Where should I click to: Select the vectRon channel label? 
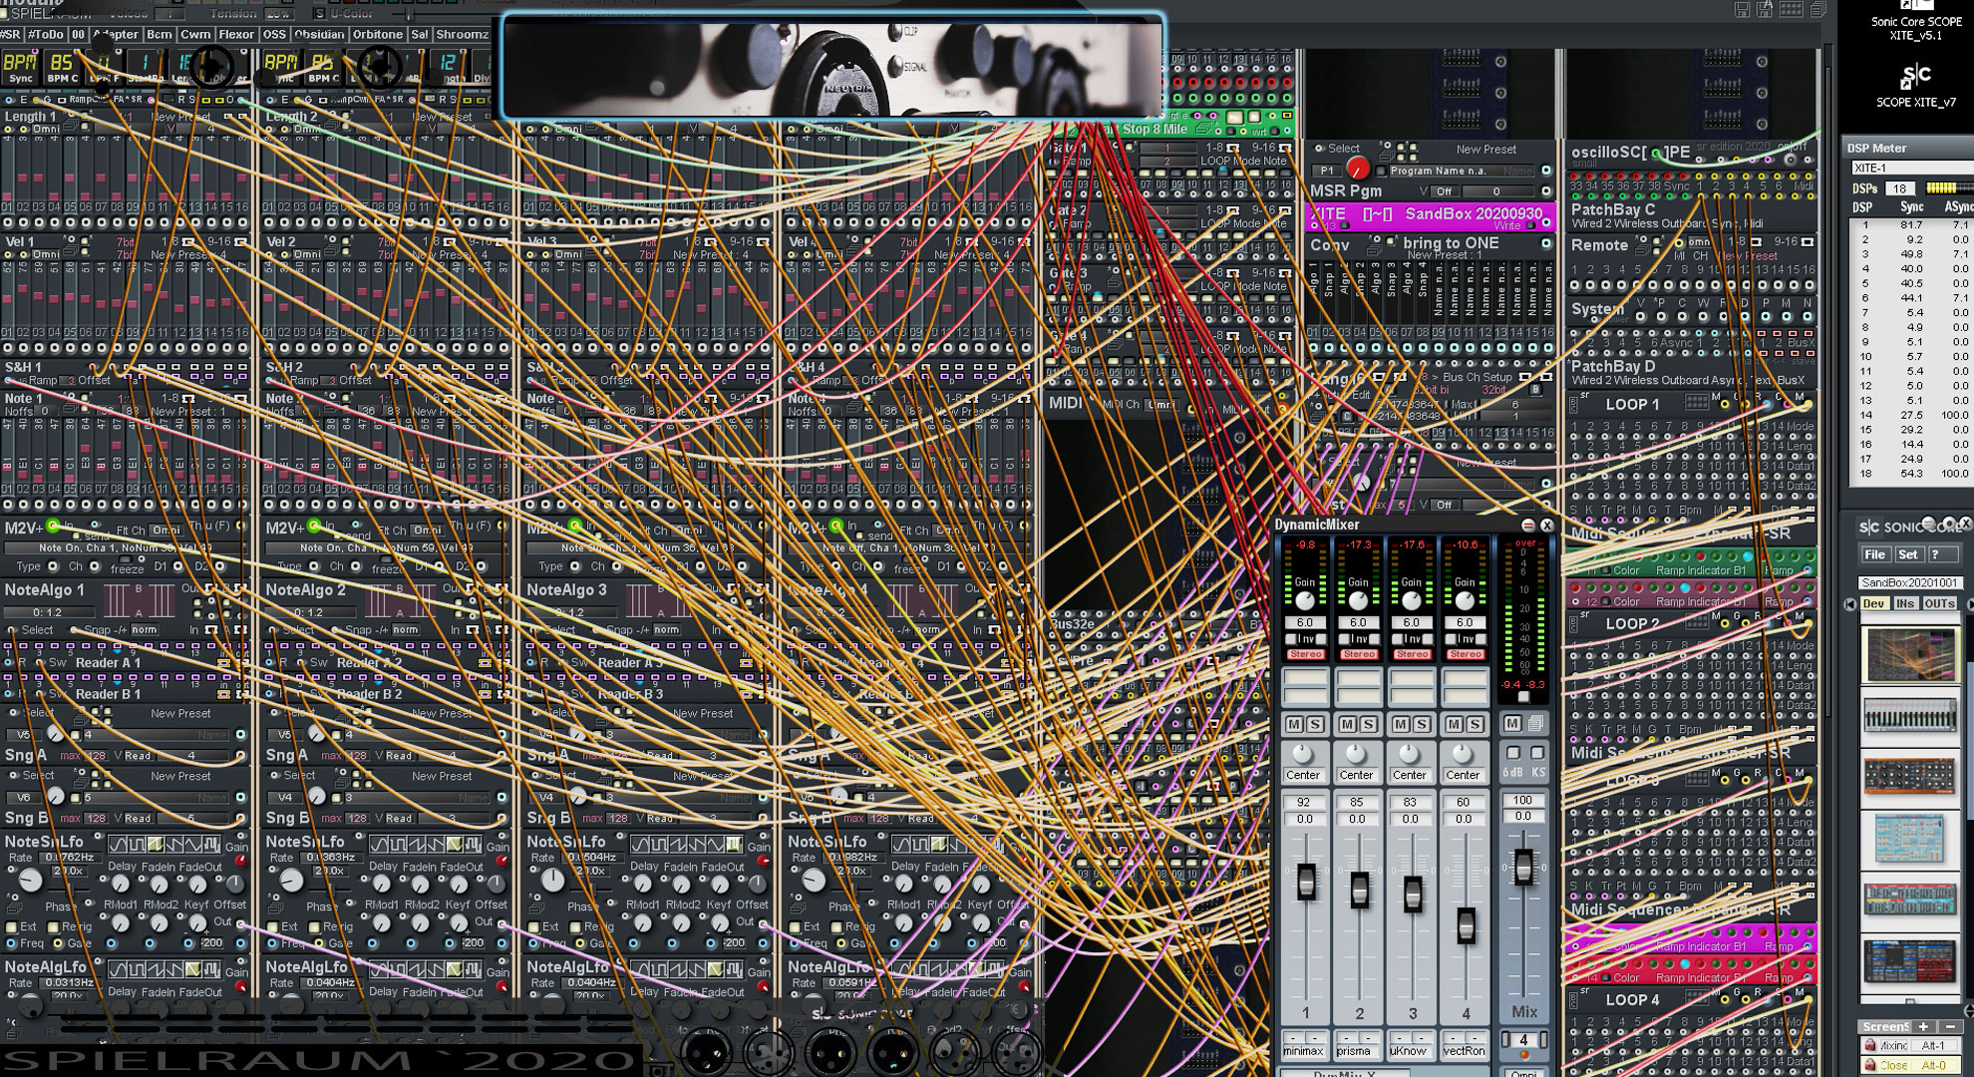tap(1464, 1050)
